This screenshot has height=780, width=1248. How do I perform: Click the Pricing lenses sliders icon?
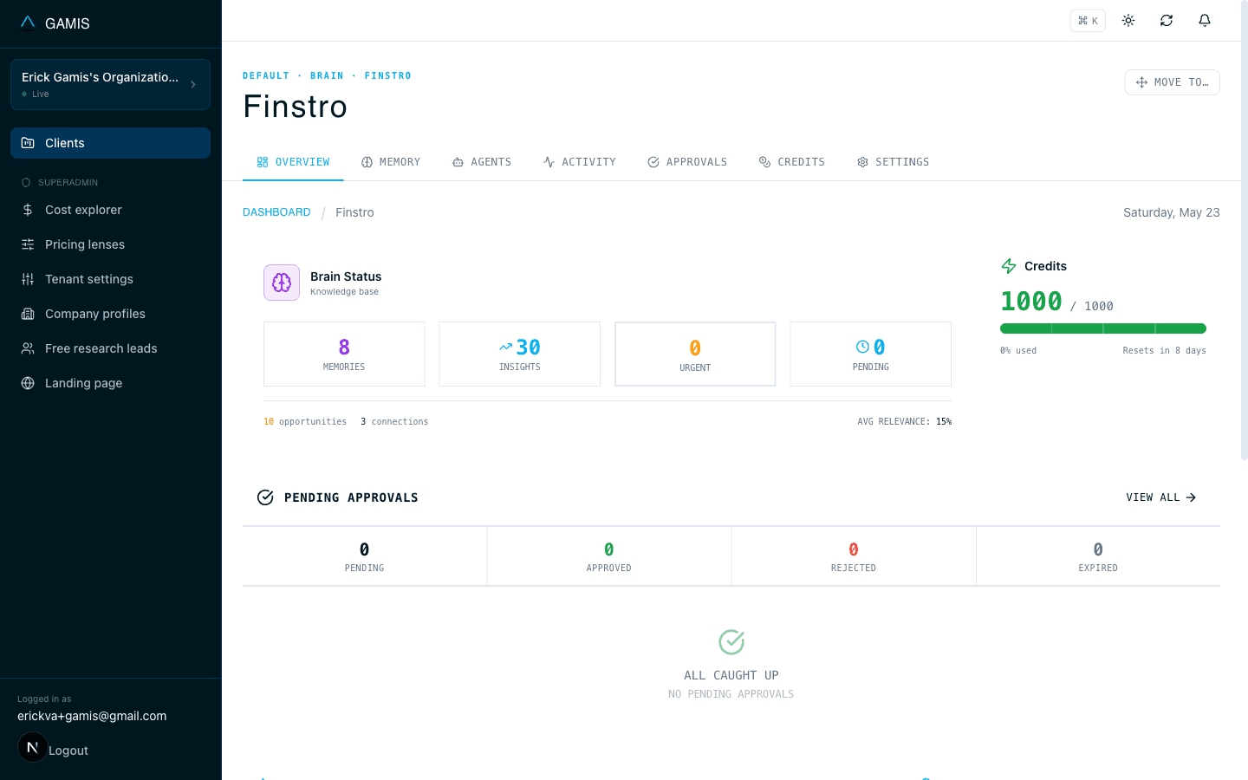tap(28, 244)
